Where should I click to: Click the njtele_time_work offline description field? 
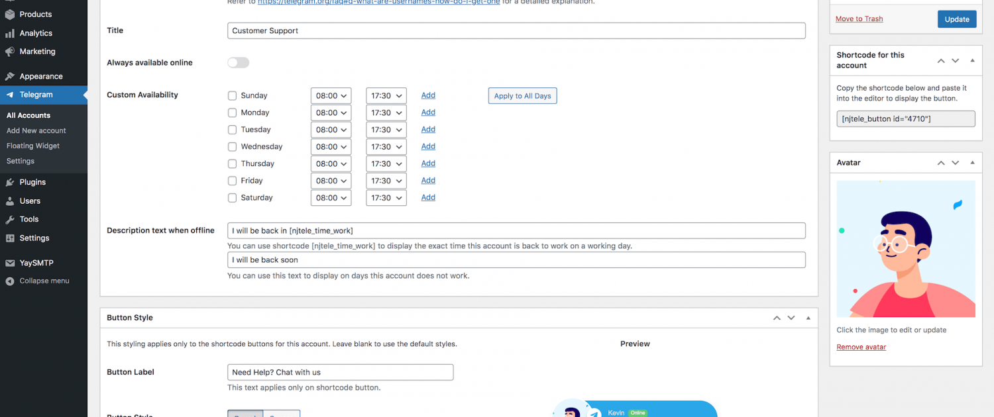[516, 230]
